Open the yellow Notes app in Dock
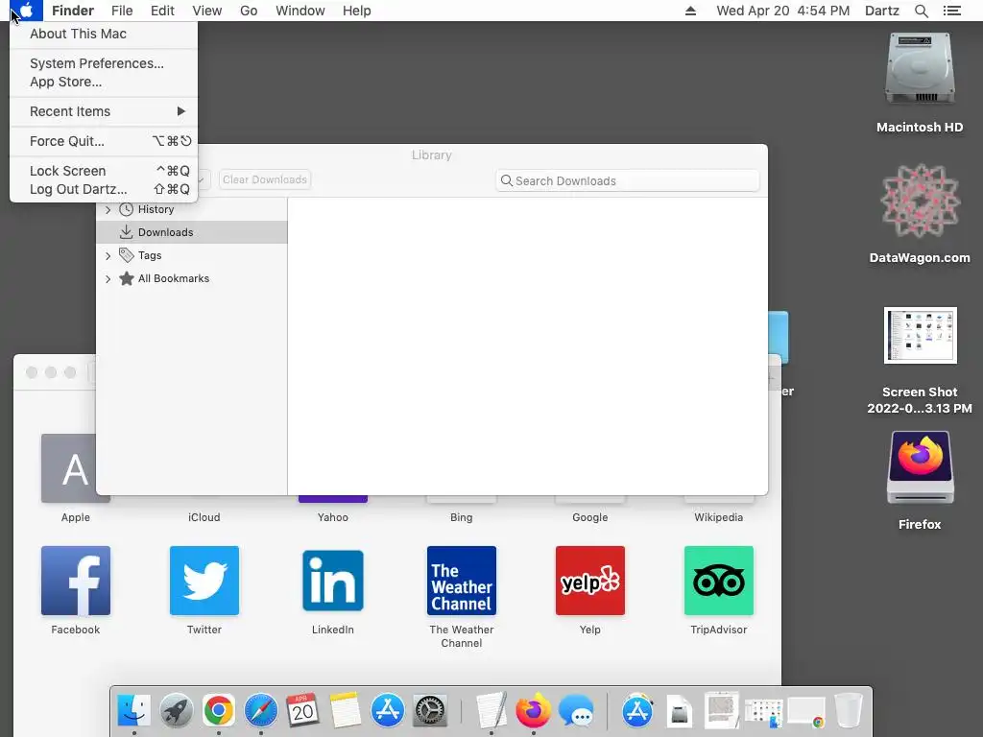Screen dimensions: 983x737 pos(346,711)
